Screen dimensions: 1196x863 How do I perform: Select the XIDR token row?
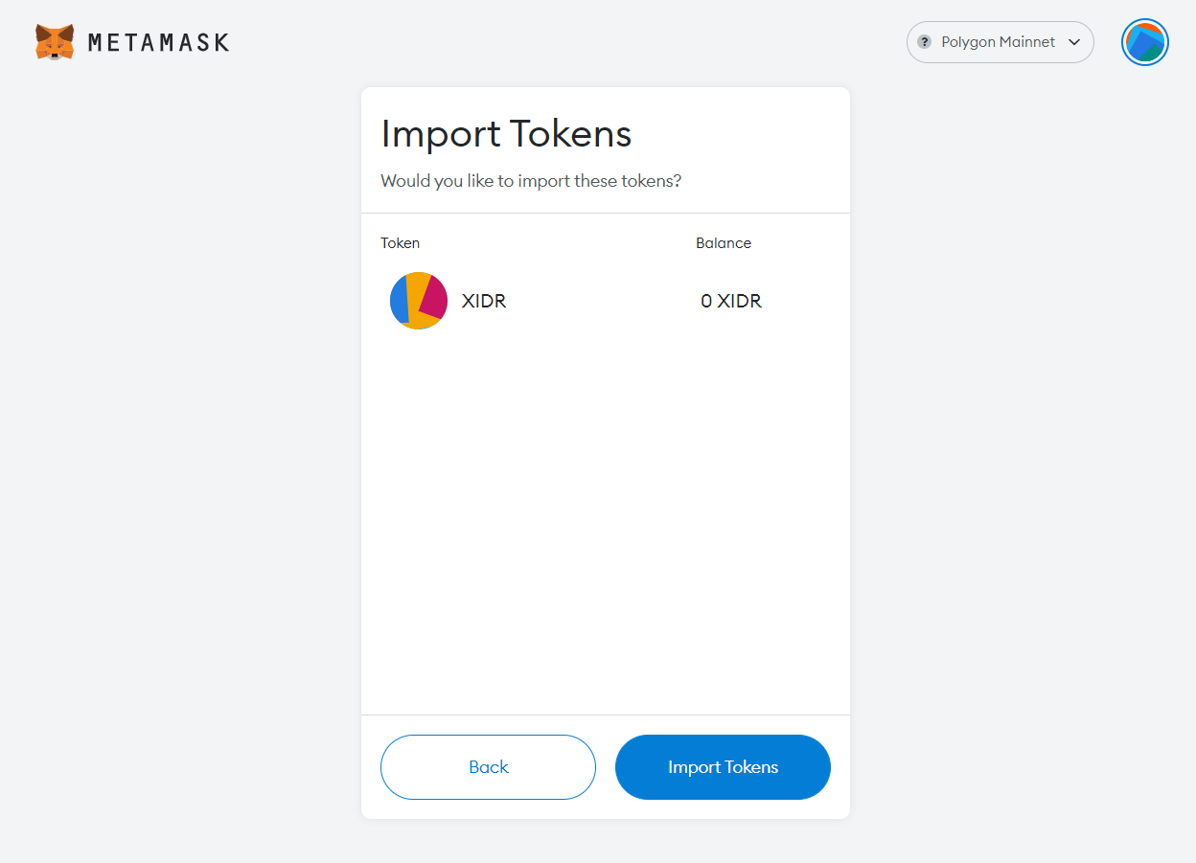click(x=606, y=301)
